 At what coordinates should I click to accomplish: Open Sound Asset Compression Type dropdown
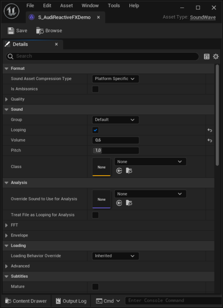[x=116, y=79]
